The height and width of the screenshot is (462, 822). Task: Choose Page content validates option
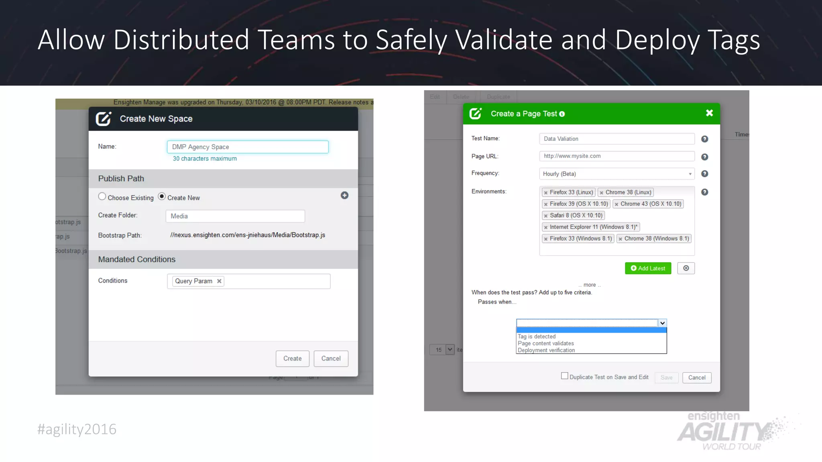591,343
